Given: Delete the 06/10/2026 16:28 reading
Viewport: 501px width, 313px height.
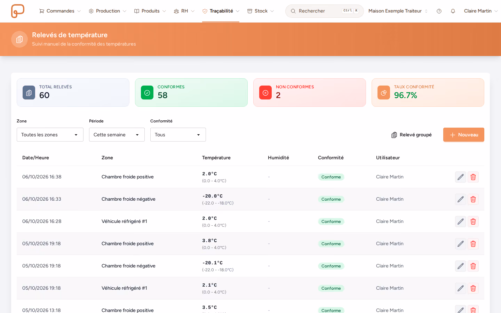Looking at the screenshot, I should 473,222.
